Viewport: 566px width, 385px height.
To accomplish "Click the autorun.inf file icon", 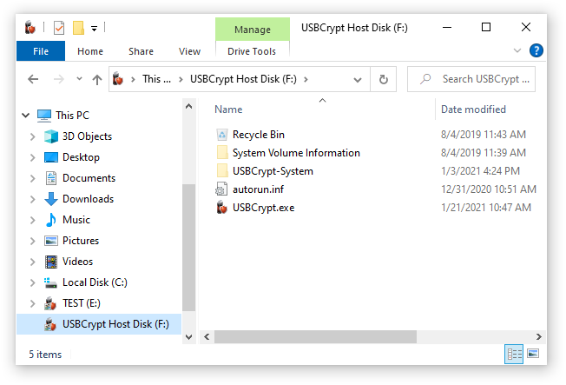I will coord(221,189).
